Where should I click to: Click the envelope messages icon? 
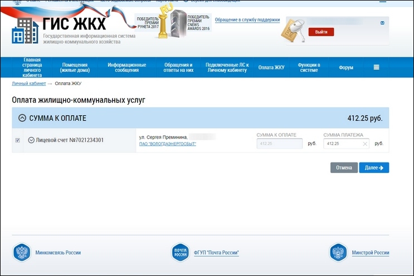tap(382, 23)
